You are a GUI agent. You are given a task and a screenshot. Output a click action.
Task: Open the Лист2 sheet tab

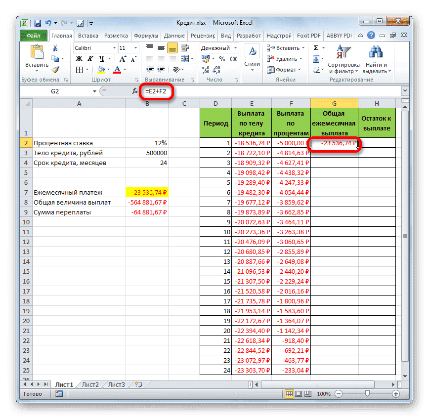coord(90,384)
